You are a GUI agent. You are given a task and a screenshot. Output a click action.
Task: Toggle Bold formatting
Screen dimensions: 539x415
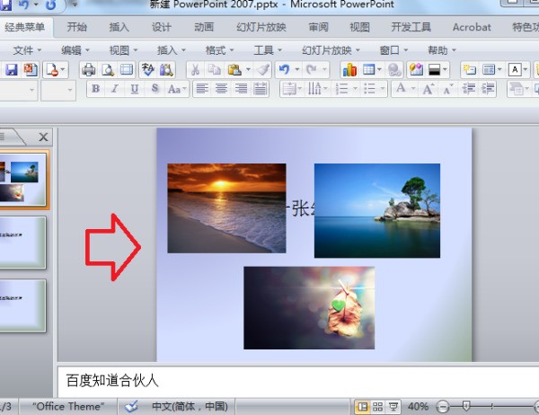point(96,89)
